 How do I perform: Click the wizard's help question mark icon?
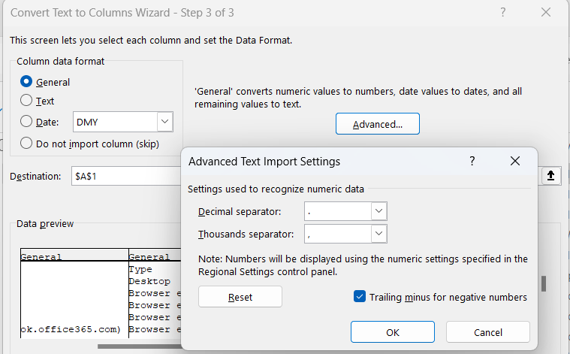(x=502, y=12)
